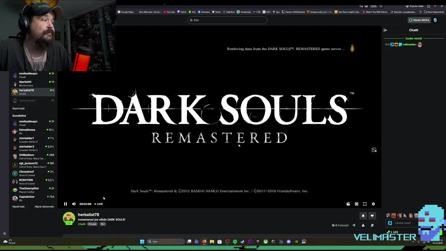Report the stream with warning icon
Image resolution: width=446 pixels, height=251 pixels.
(363, 225)
